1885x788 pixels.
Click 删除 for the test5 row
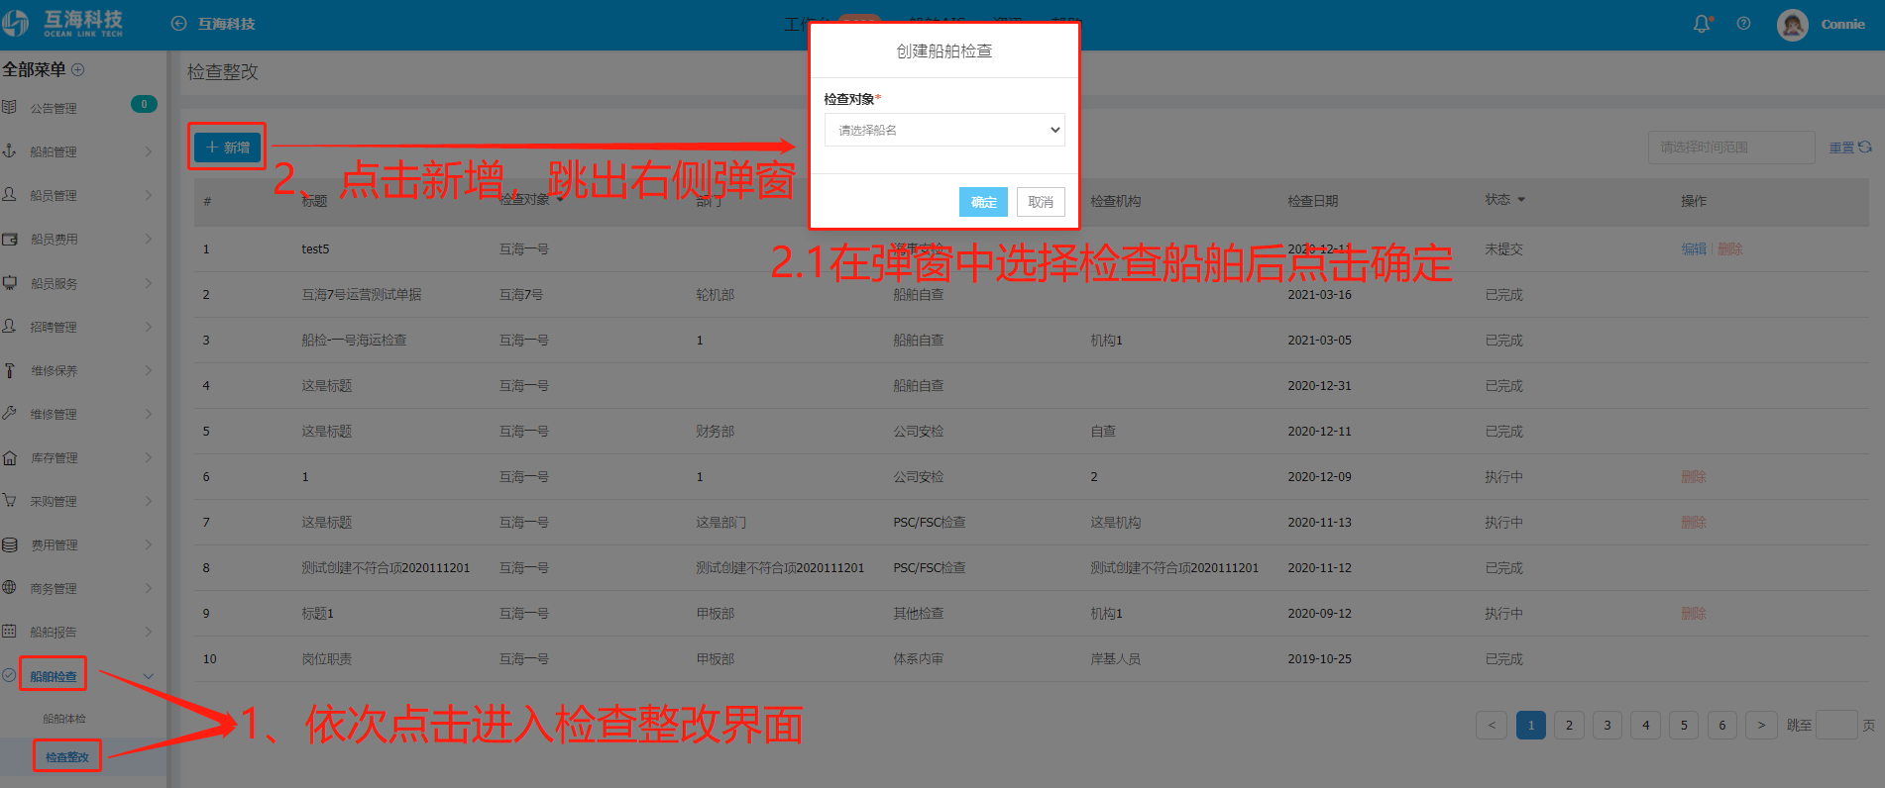tap(1729, 249)
